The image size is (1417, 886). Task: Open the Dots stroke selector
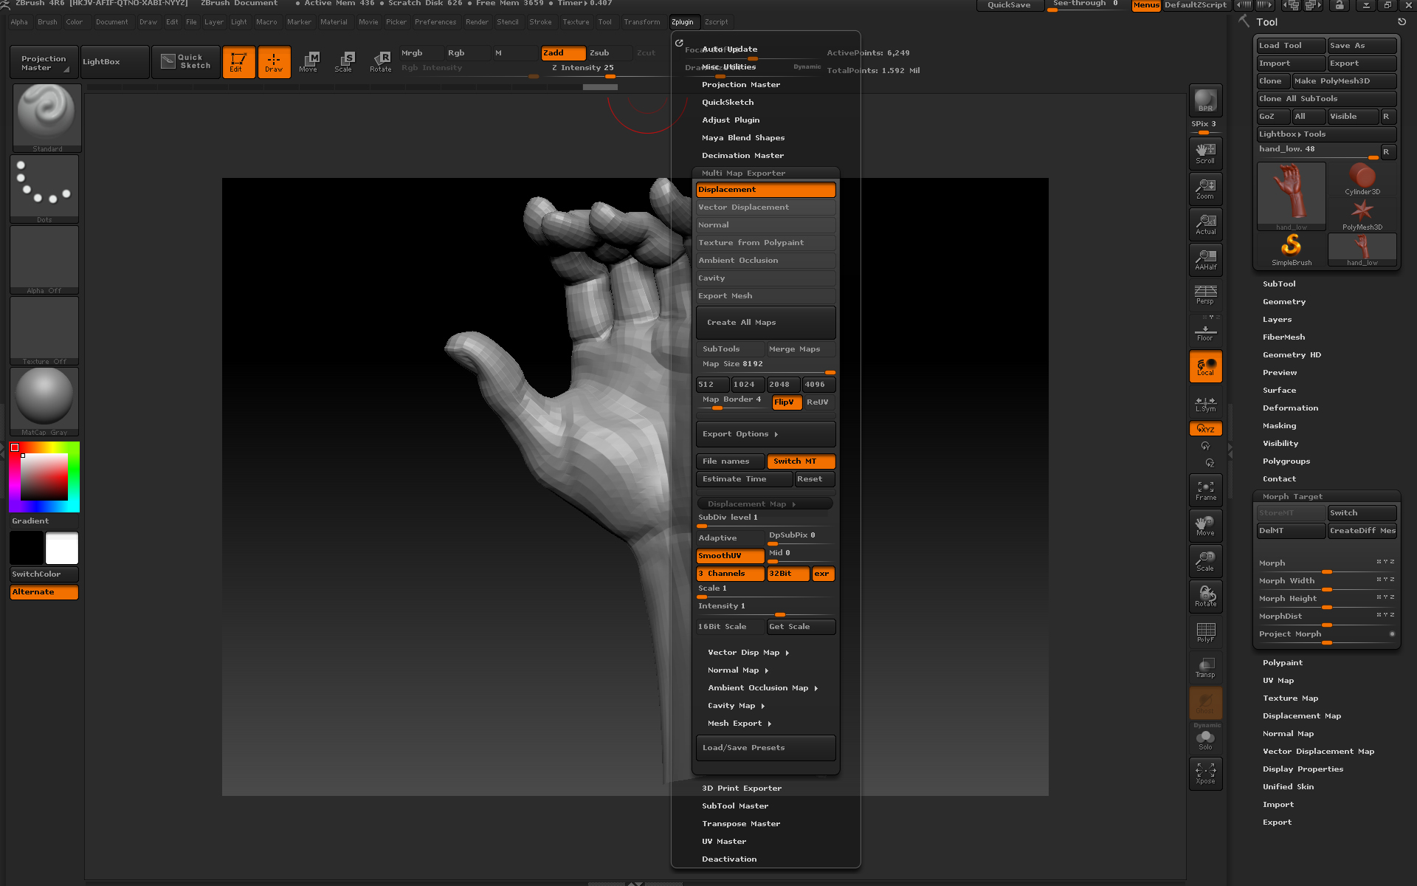point(44,189)
